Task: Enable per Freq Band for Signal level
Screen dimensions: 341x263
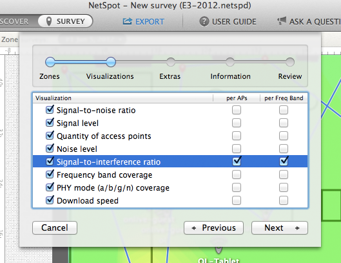Action: pos(284,123)
